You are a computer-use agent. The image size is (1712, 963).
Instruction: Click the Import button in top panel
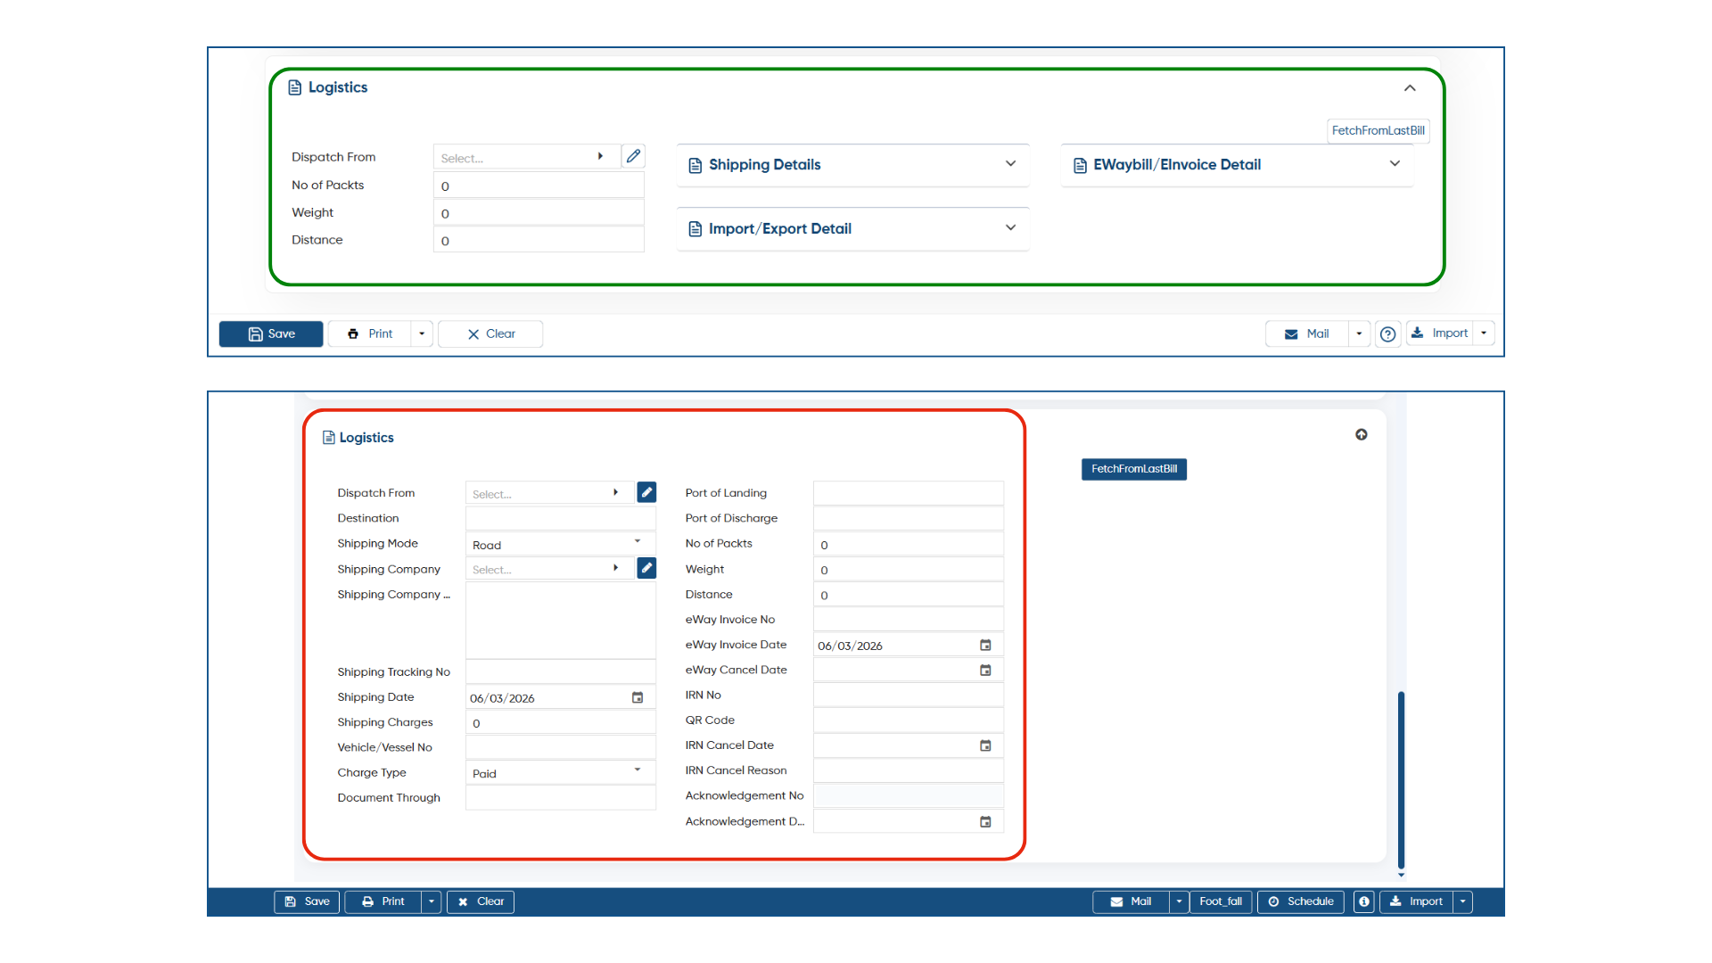coord(1440,333)
